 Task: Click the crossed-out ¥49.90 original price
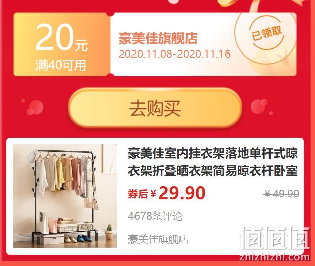tap(281, 194)
